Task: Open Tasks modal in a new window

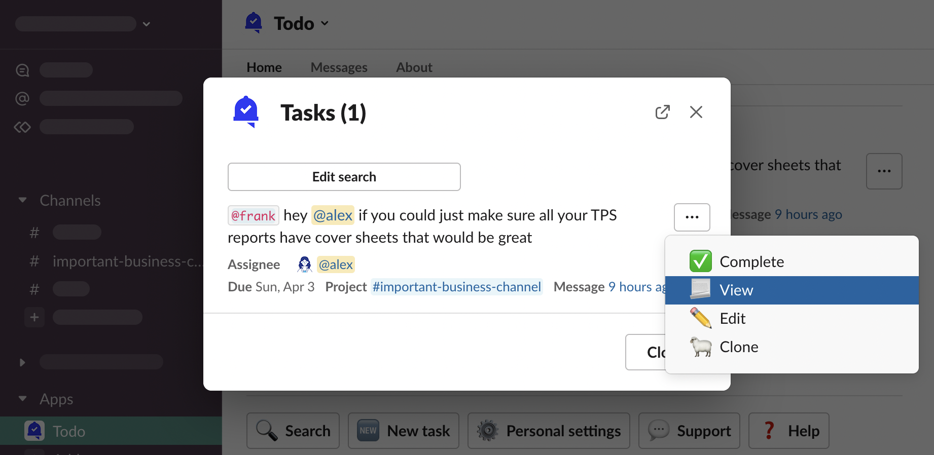Action: tap(662, 112)
